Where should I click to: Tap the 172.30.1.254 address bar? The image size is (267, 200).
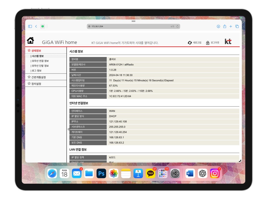point(133,26)
